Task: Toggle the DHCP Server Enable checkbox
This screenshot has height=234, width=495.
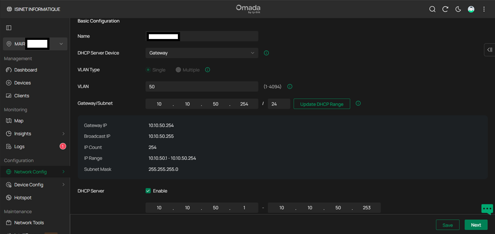Action: pos(148,191)
